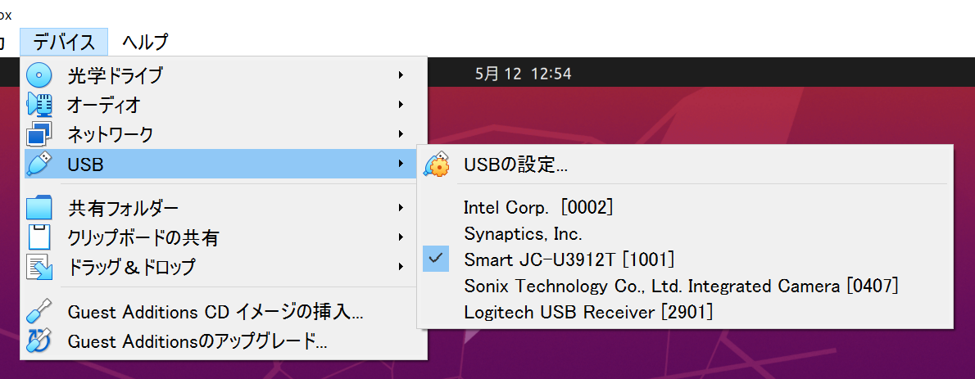Click the Ubuntu clock showing 12:54

523,74
